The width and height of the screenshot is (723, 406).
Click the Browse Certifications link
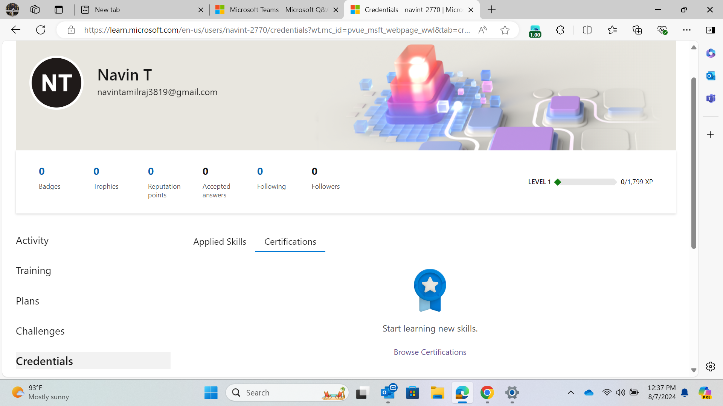[430, 352]
